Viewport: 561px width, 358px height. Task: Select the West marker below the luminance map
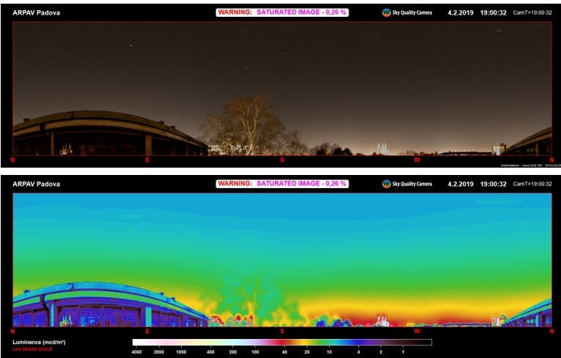tap(417, 331)
